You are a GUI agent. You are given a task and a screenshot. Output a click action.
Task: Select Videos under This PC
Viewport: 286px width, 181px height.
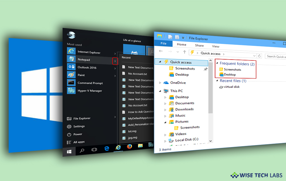pyautogui.click(x=181, y=134)
